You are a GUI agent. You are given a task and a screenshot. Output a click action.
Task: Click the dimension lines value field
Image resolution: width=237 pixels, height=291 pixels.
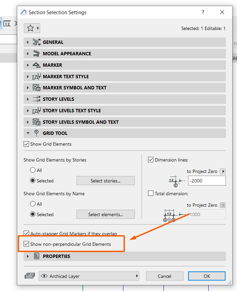coord(207,181)
